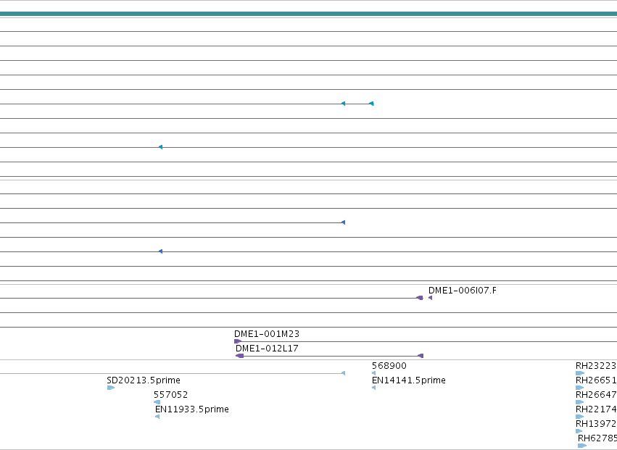Select the RH26647 feature label
The height and width of the screenshot is (450, 617).
(x=596, y=394)
